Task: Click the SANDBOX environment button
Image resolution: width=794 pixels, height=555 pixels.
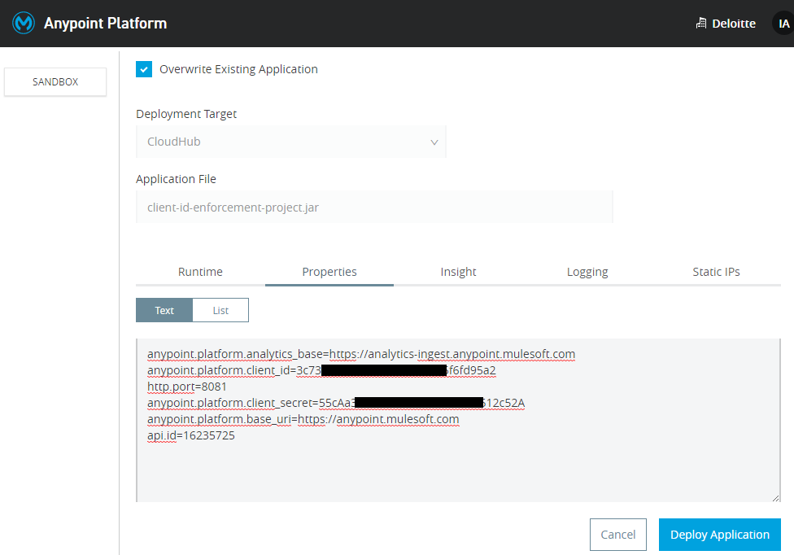Action: (55, 82)
